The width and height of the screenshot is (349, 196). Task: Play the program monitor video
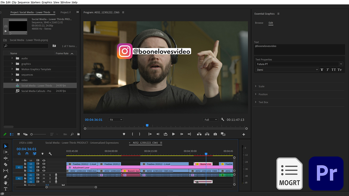coord(173,134)
